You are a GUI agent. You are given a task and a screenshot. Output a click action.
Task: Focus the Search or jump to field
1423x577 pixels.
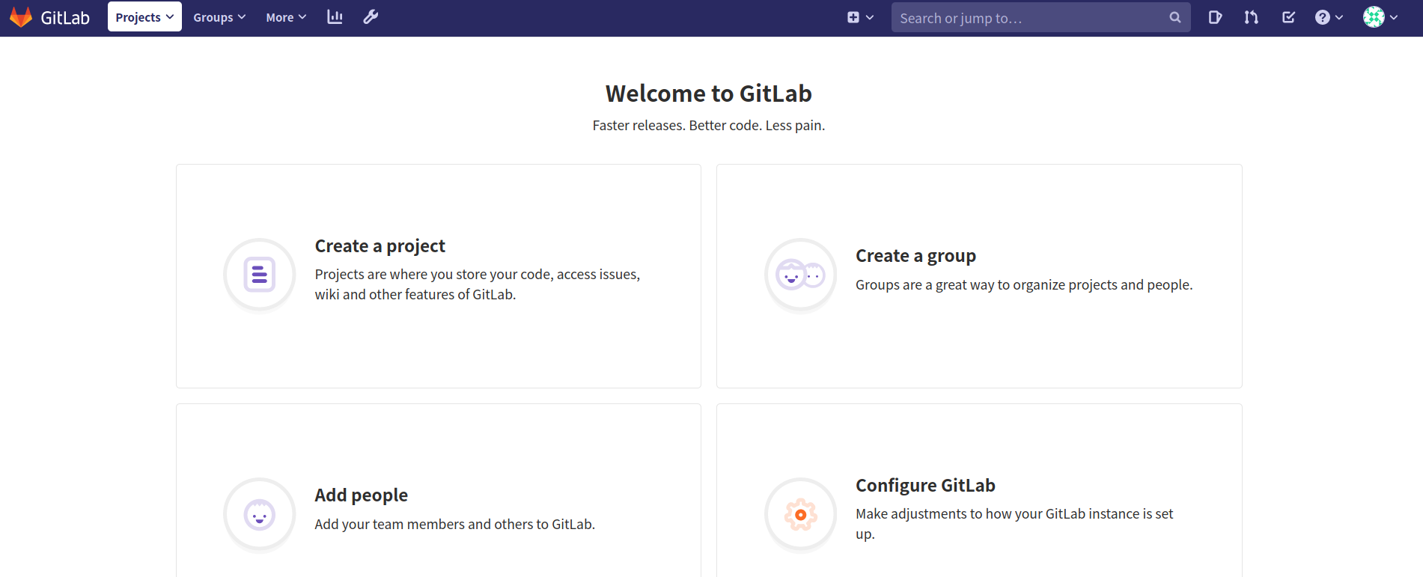pos(1040,17)
